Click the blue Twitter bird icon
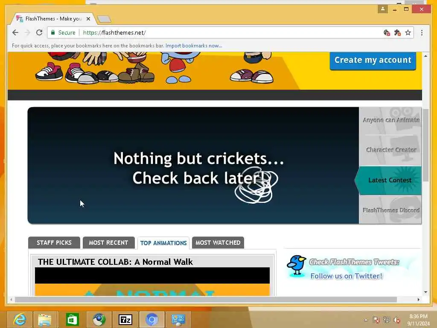Screen dimensions: 437x328 [x=296, y=265]
